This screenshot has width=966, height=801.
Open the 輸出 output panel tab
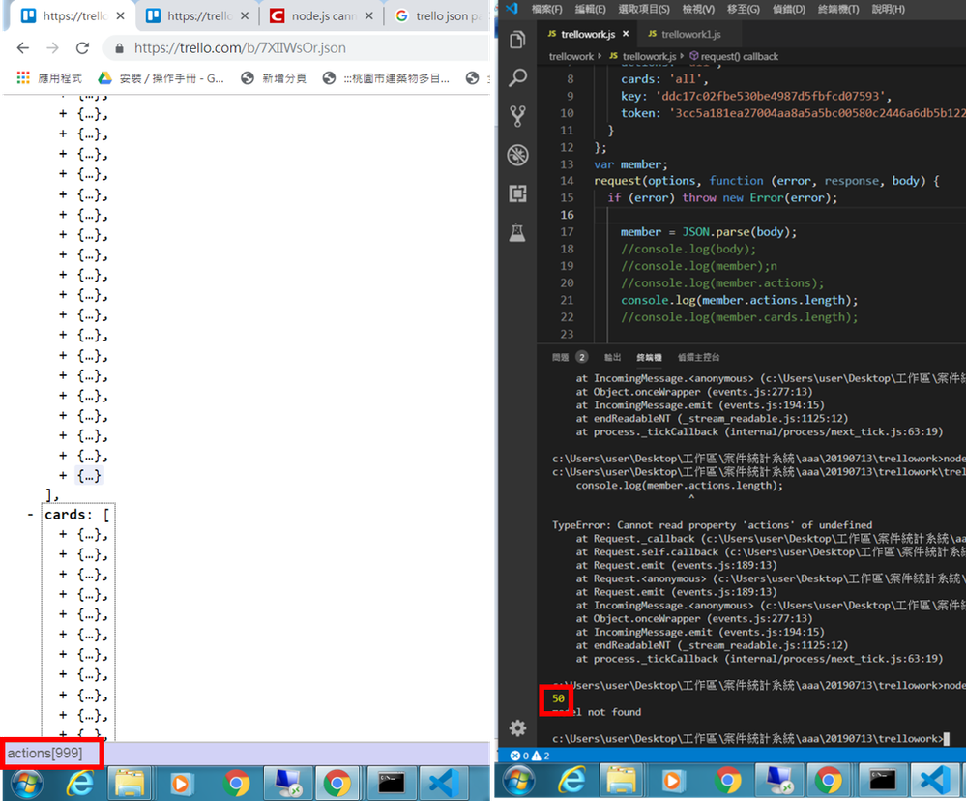[612, 357]
